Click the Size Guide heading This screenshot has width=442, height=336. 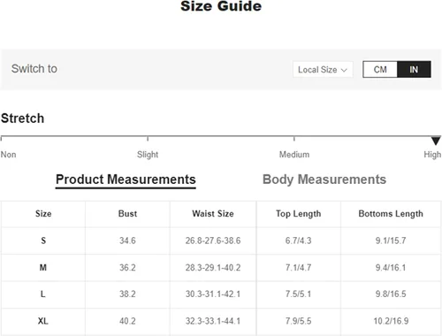221,6
